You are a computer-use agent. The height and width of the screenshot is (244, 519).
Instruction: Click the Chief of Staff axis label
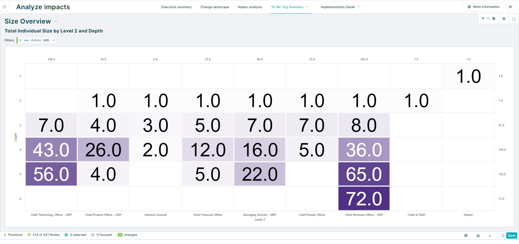[x=416, y=215]
